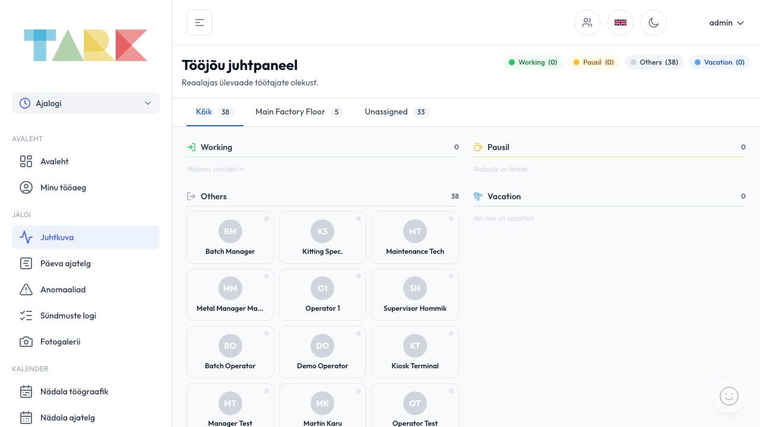Image resolution: width=760 pixels, height=427 pixels.
Task: Select the Pausil status filter badge
Action: [x=593, y=62]
